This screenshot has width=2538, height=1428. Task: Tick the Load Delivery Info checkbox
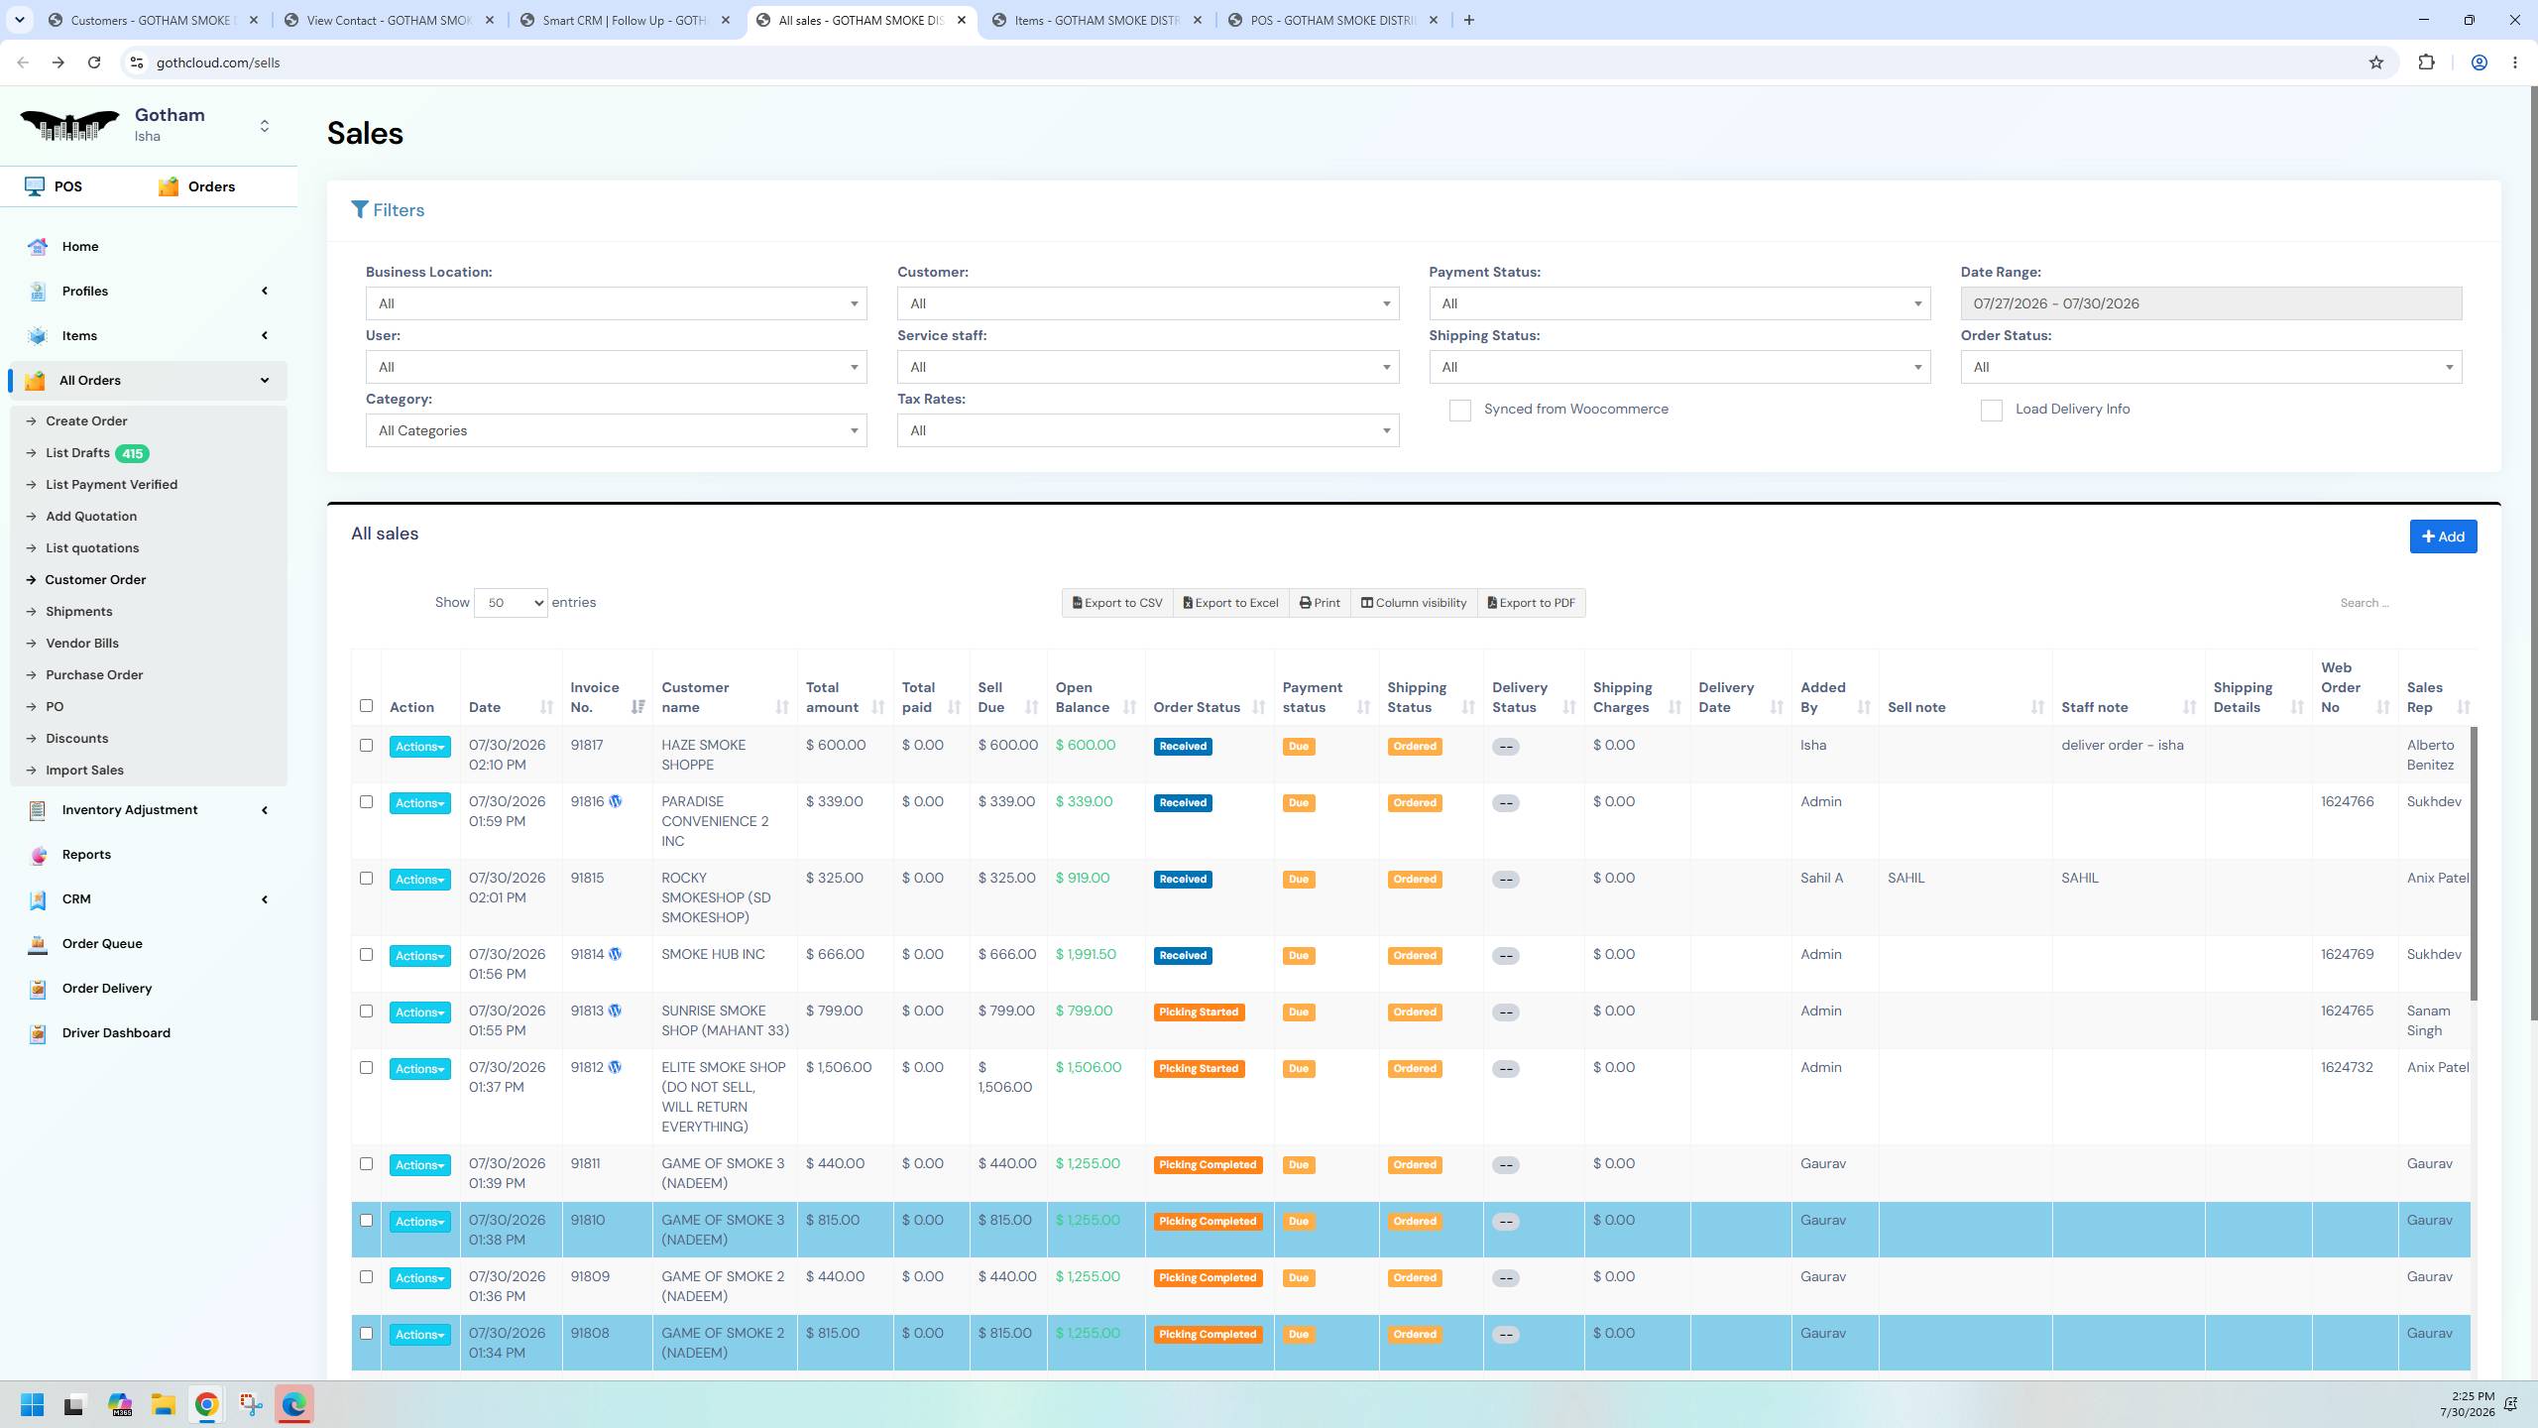click(1992, 411)
